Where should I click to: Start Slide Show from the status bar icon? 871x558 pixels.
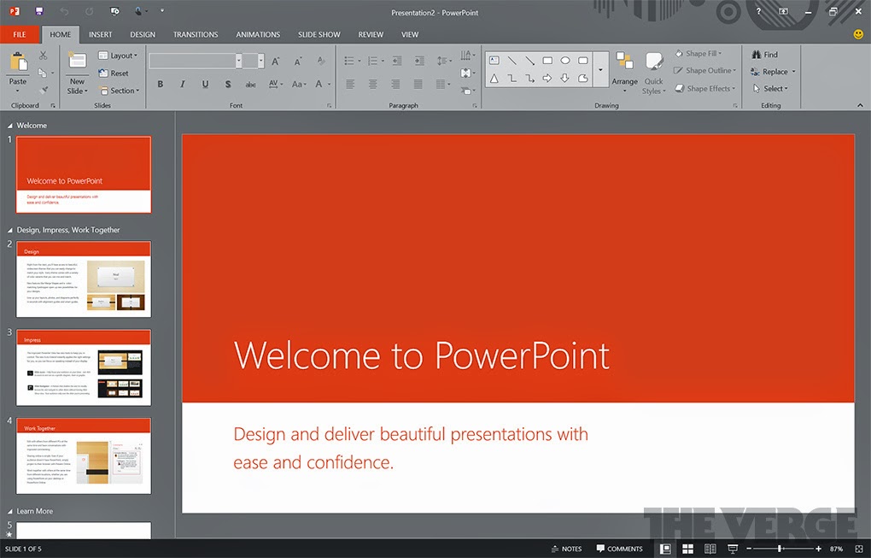click(x=732, y=549)
